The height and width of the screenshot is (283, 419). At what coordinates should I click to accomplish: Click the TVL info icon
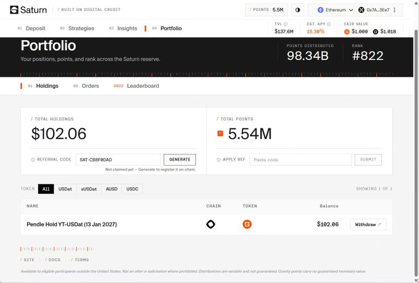coord(285,24)
